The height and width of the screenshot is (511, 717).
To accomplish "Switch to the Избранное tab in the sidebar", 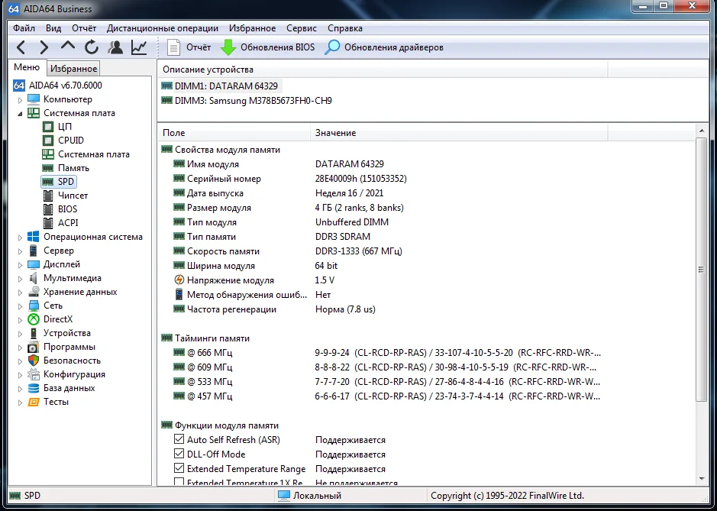I will 73,69.
